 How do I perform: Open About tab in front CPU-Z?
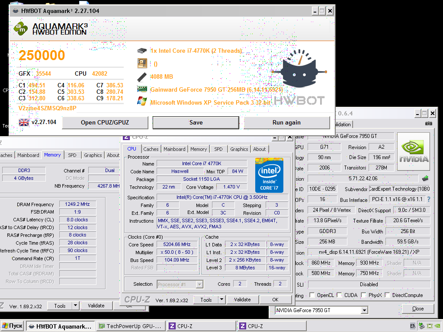tap(260, 149)
